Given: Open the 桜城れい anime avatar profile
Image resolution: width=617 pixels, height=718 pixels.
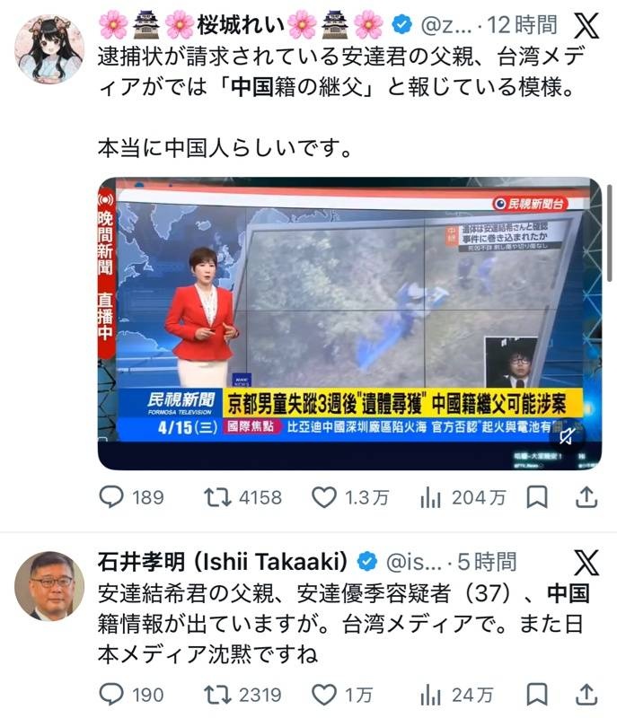Looking at the screenshot, I should [x=49, y=49].
